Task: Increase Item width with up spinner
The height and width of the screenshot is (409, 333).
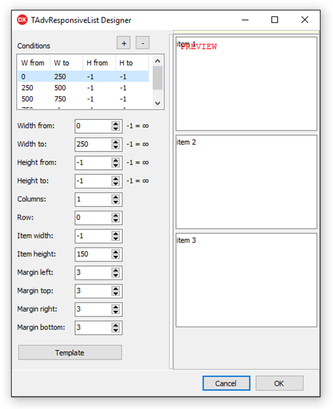Action: coord(115,233)
